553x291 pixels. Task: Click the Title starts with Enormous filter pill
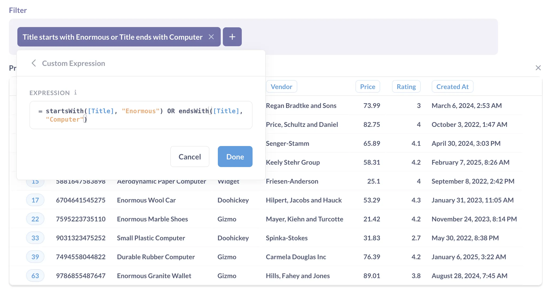113,37
